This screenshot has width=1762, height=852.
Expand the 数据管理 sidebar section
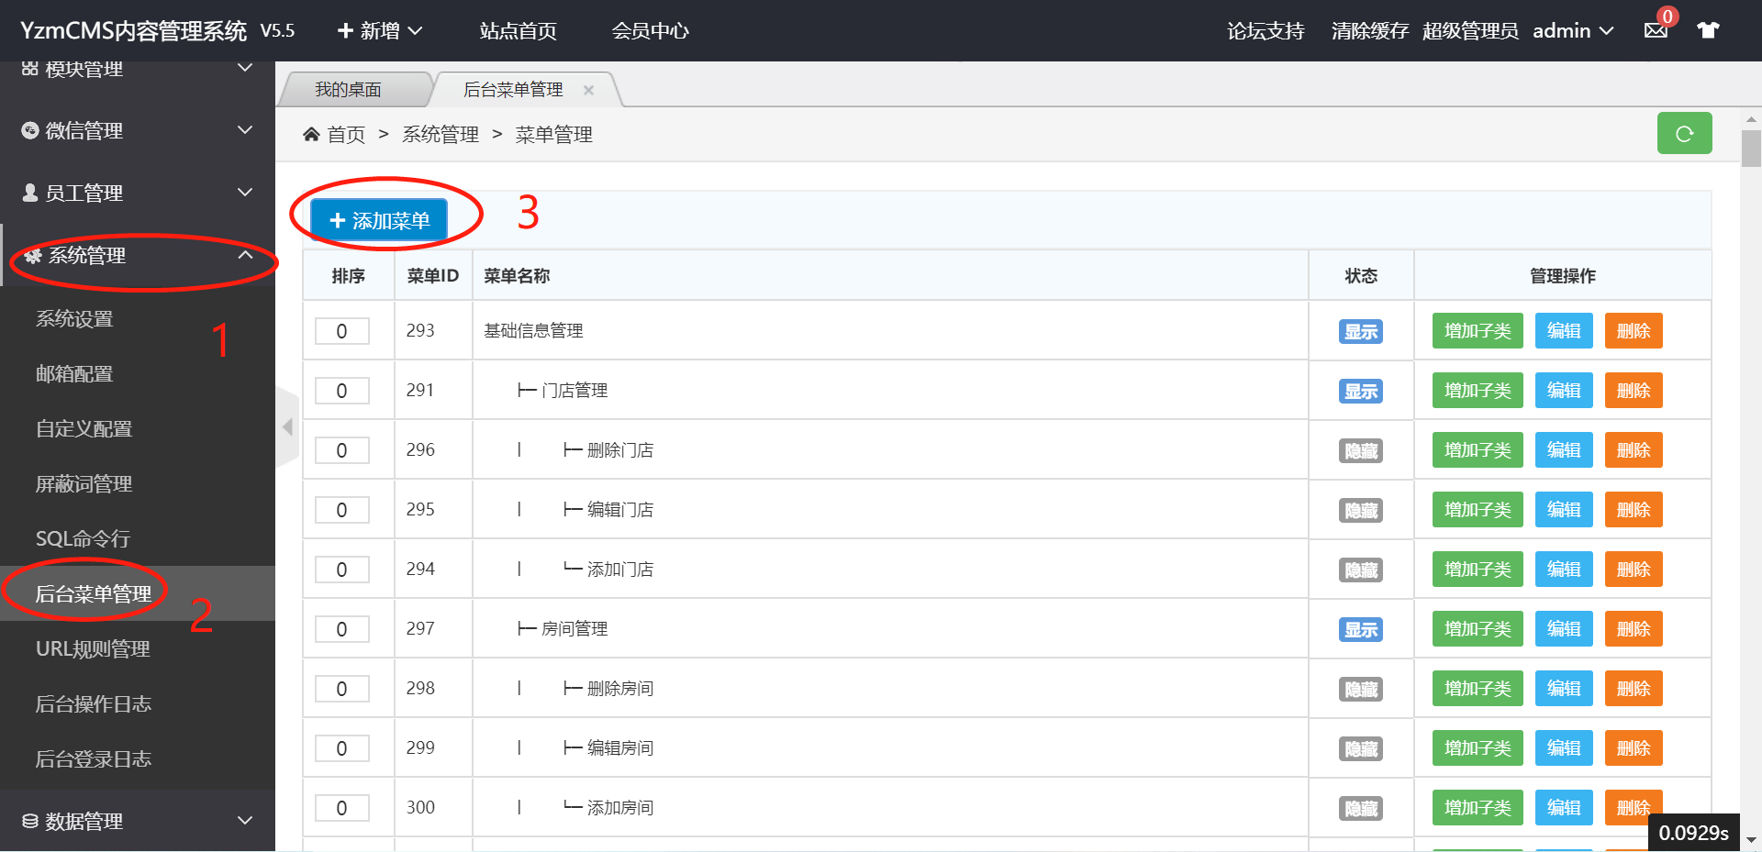tap(138, 821)
